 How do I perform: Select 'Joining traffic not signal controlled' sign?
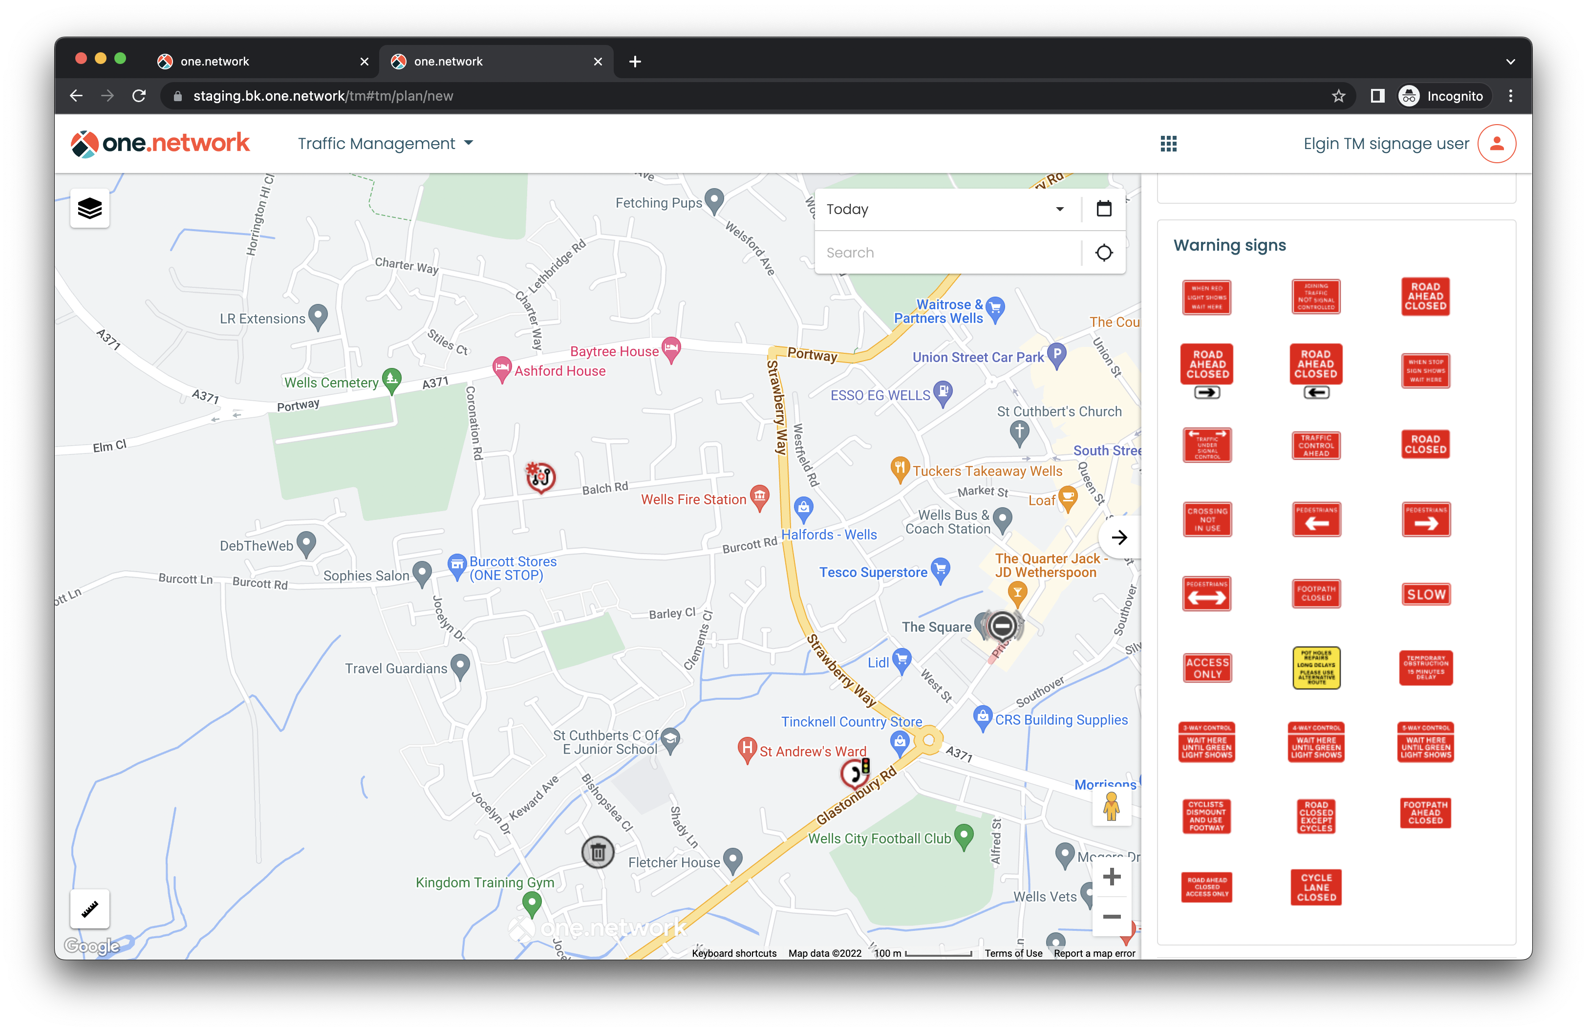[x=1316, y=297]
